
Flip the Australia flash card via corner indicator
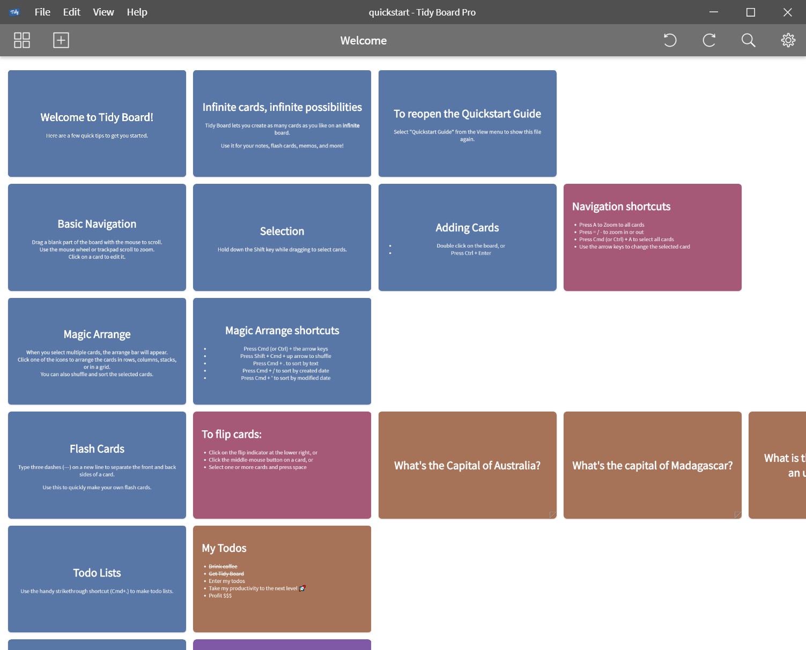(552, 515)
